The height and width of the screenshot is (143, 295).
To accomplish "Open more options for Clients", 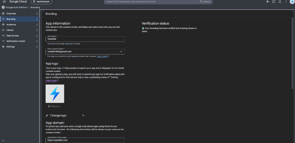I will point(37,30).
